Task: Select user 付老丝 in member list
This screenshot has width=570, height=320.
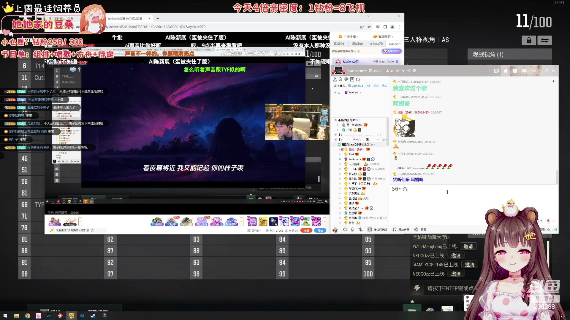Action: [x=353, y=174]
